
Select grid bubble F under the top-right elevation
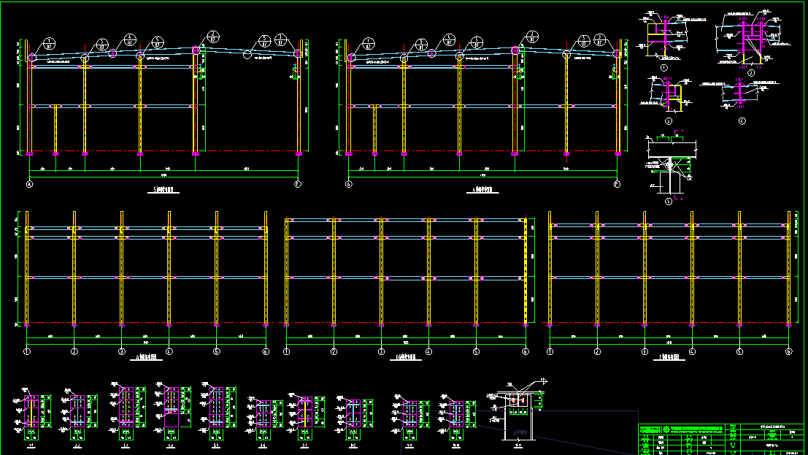pos(617,184)
